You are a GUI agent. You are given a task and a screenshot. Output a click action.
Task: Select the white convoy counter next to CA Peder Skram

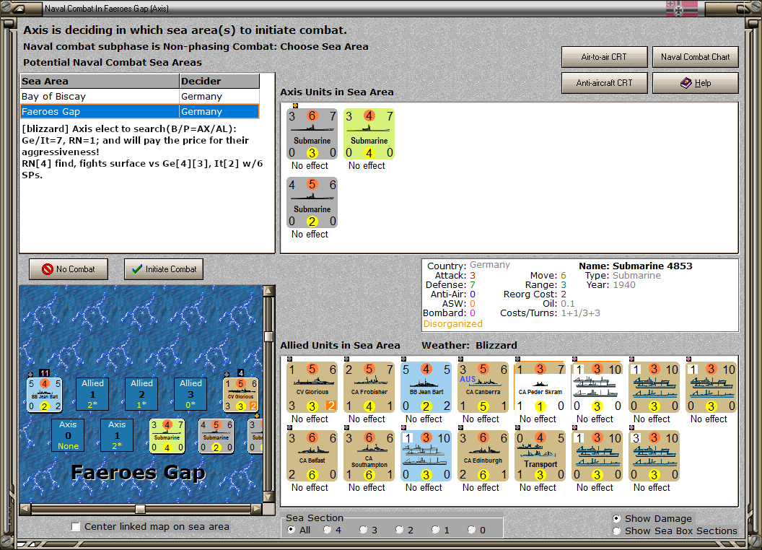point(597,387)
